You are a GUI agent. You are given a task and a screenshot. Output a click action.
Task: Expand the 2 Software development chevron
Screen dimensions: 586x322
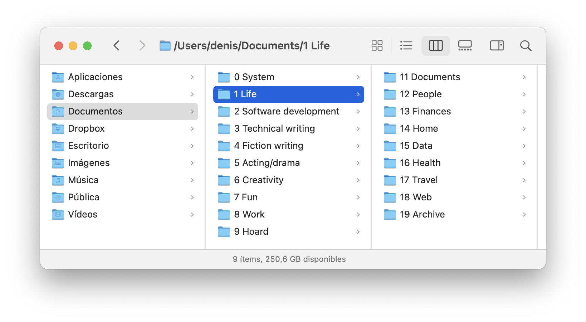coord(358,111)
